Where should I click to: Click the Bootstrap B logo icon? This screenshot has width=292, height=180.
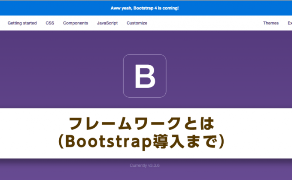click(x=145, y=76)
